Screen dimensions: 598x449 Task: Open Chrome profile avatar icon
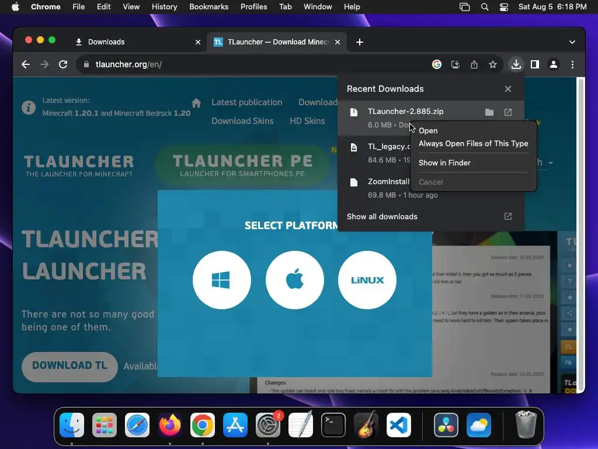point(554,64)
